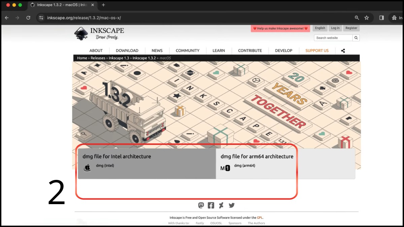
Task: Download the dmg file for arm64 architecture
Action: (285, 164)
